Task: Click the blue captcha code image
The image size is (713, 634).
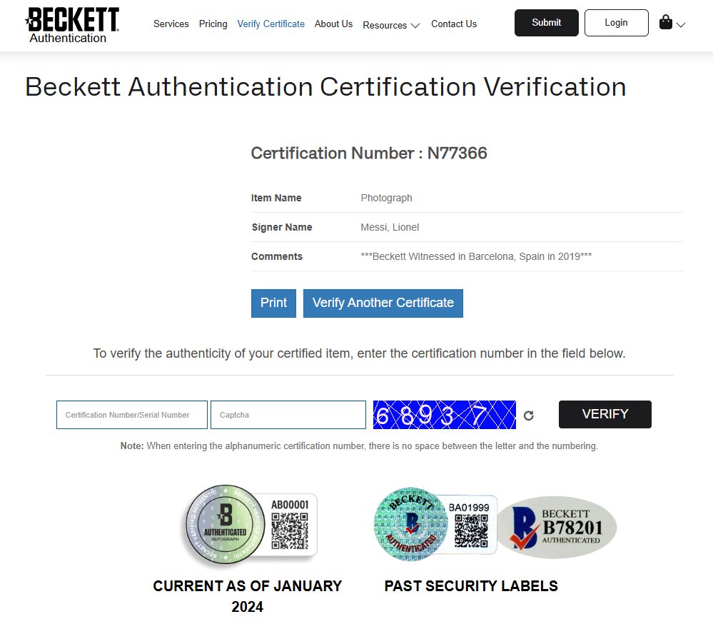Action: [x=444, y=415]
